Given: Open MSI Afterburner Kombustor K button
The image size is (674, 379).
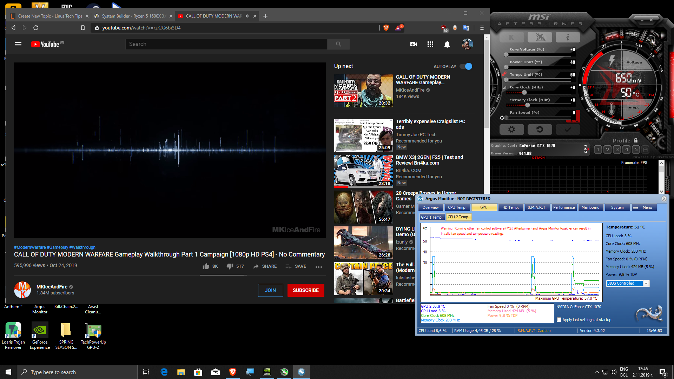Looking at the screenshot, I should 511,37.
